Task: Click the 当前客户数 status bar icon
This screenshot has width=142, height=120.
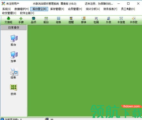Action: tap(2, 119)
